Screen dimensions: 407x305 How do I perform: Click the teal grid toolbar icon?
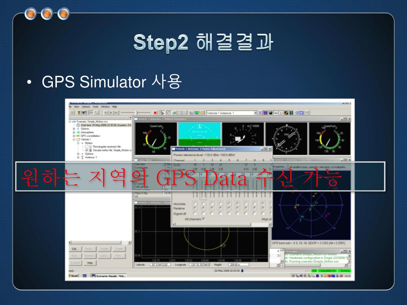tap(291, 113)
